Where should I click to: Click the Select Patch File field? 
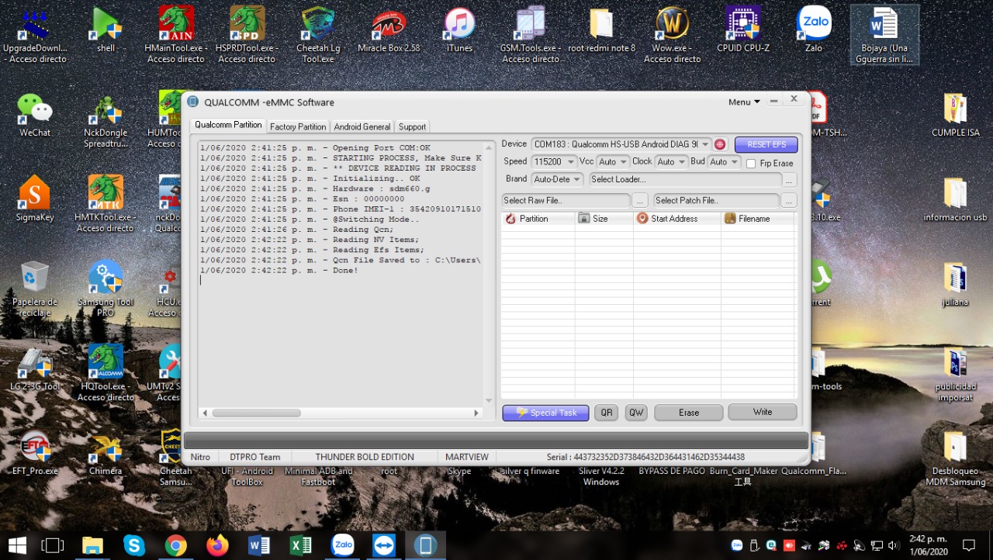[x=716, y=200]
